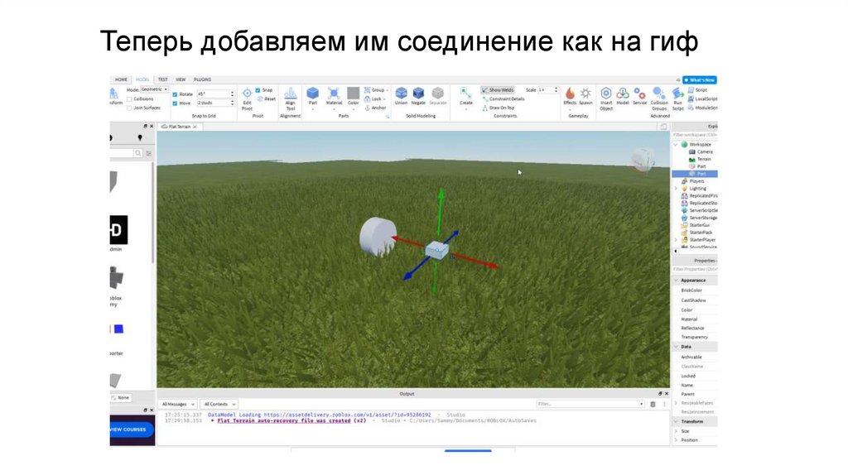Screen dimensions: 848x475
Task: Click the view selector cube in the viewport
Action: pyautogui.click(x=643, y=160)
